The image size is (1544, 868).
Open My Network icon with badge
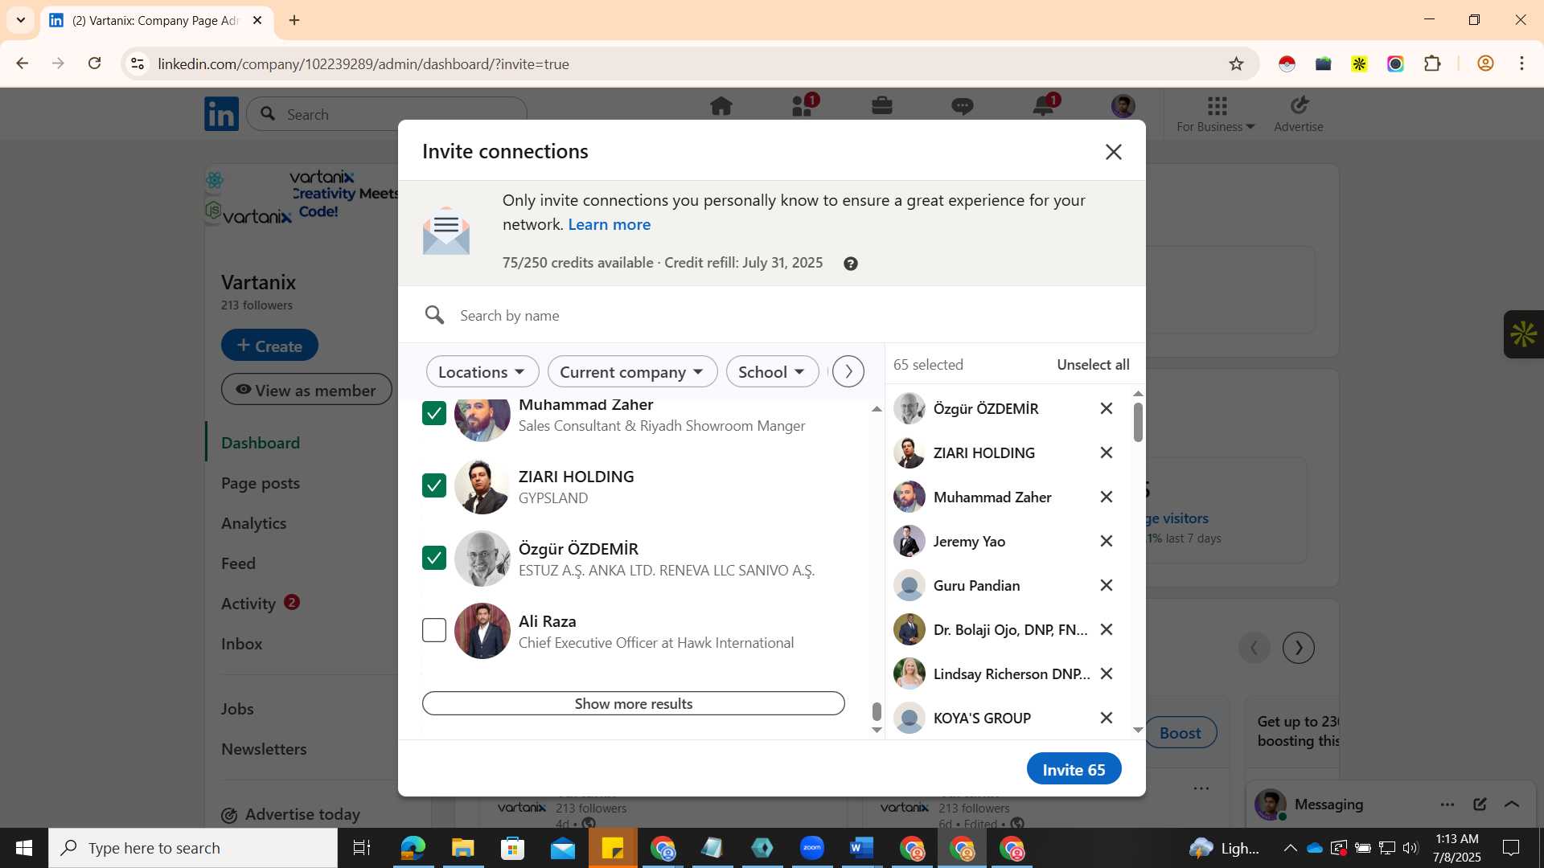click(803, 106)
